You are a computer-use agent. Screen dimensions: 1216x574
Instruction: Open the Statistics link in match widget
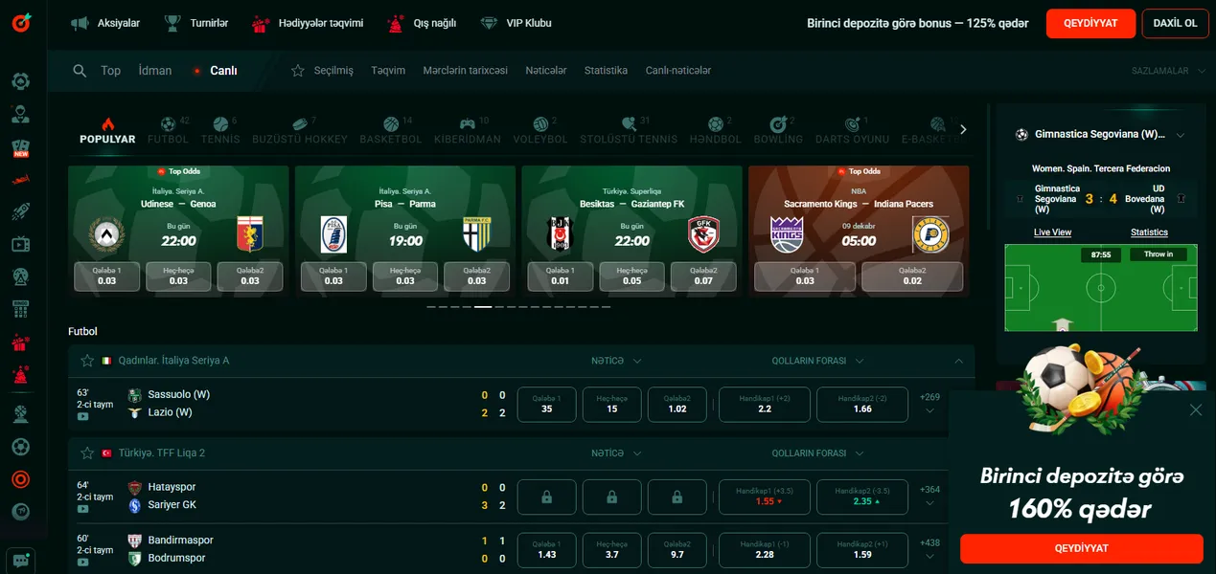coord(1149,232)
